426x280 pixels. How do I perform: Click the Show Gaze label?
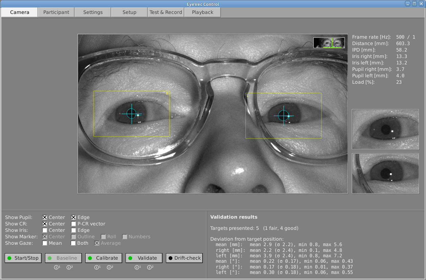(19, 243)
